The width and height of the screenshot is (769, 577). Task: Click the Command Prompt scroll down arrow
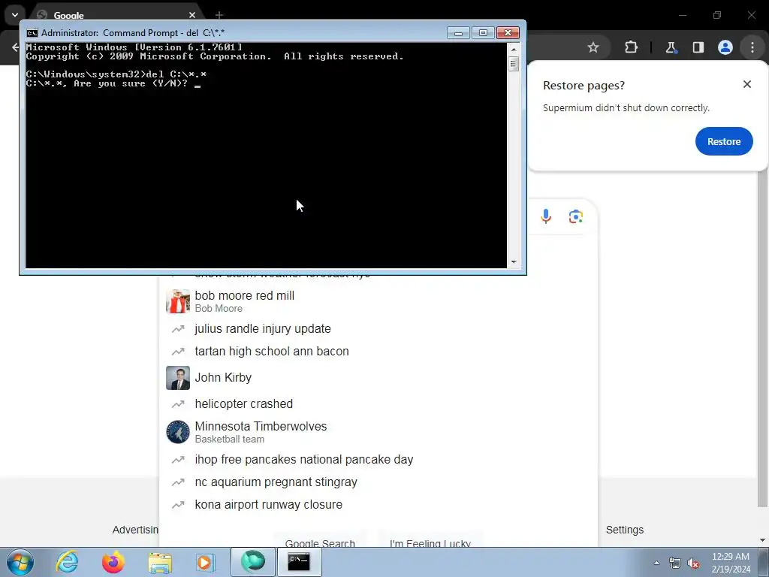point(514,262)
